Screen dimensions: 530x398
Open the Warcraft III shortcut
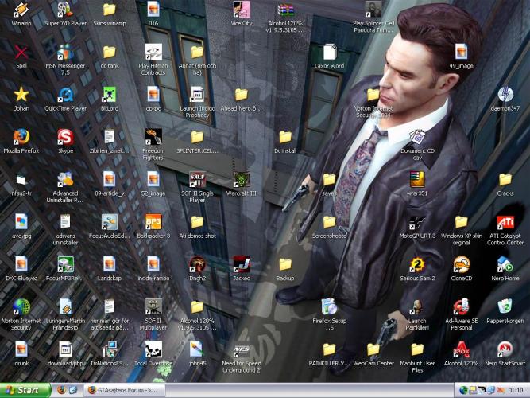pyautogui.click(x=241, y=179)
